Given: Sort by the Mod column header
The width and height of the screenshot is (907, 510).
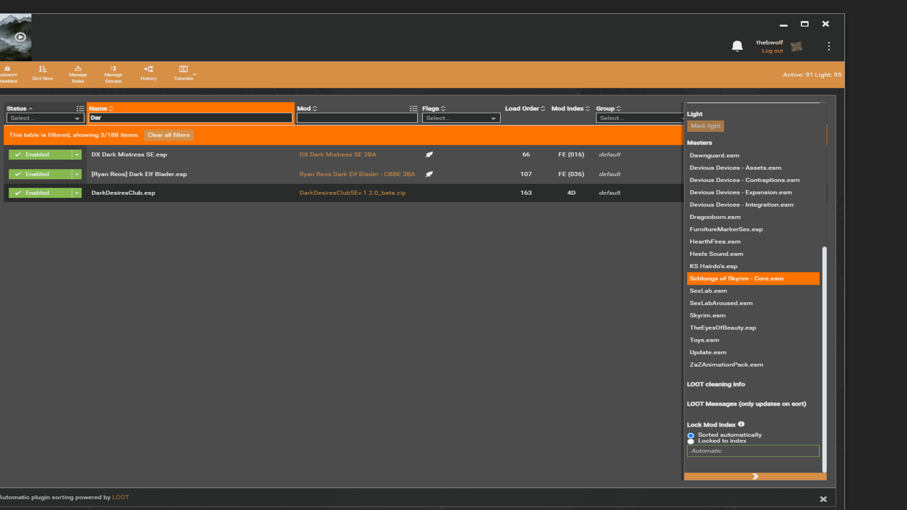Looking at the screenshot, I should pyautogui.click(x=307, y=109).
